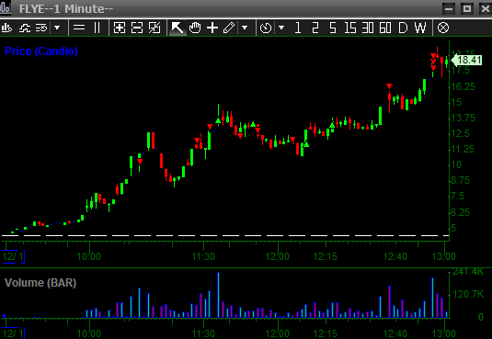
Task: Switch to the 60 minute interval
Action: 385,28
